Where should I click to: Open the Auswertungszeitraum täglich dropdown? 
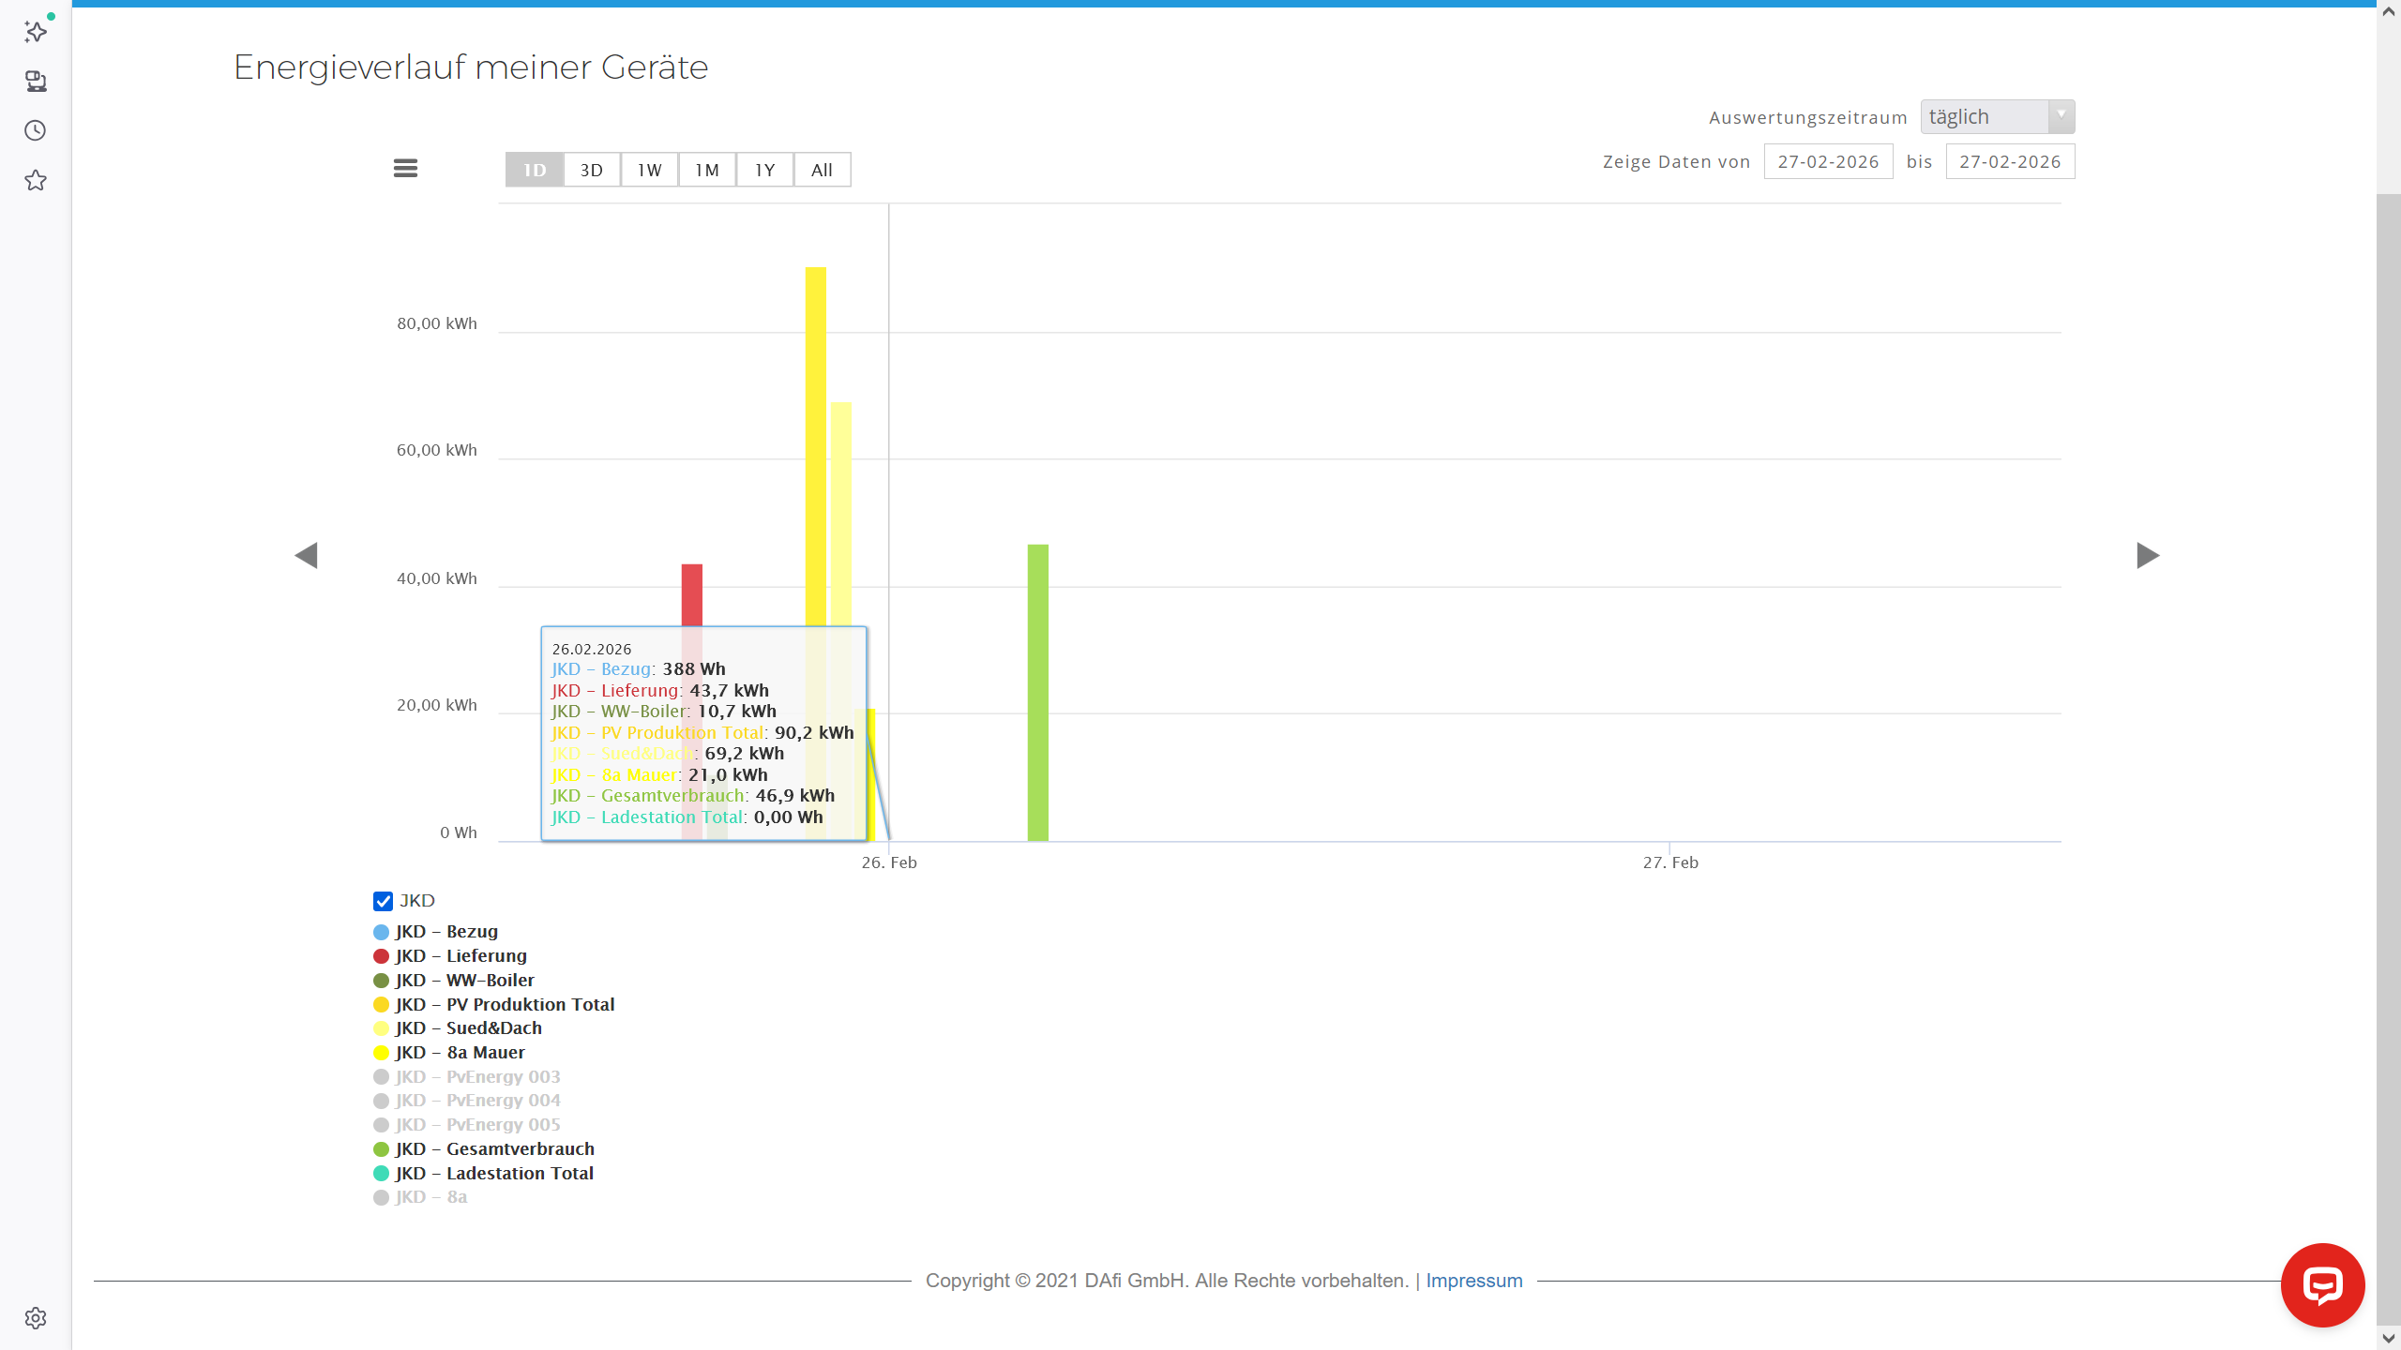(1997, 117)
